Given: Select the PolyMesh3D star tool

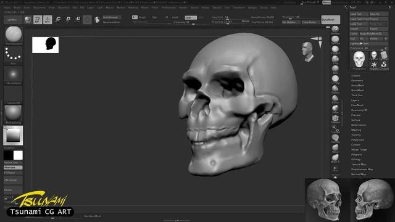Looking at the screenshot, I should pos(374,65).
